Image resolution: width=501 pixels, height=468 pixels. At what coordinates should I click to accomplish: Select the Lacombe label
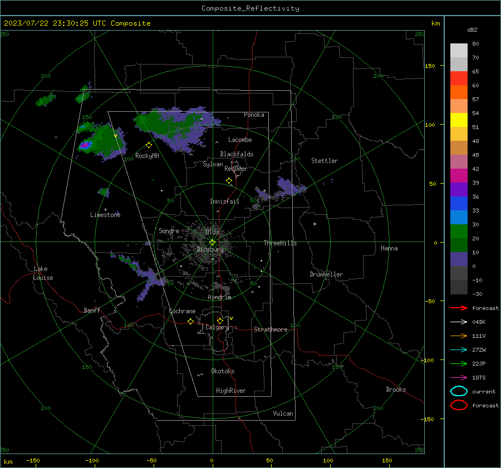[240, 140]
